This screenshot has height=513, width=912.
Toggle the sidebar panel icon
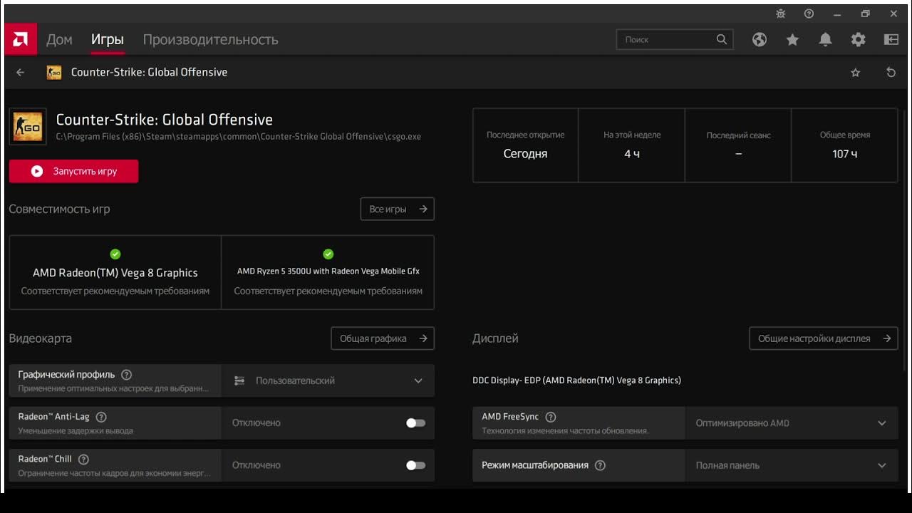tap(891, 40)
